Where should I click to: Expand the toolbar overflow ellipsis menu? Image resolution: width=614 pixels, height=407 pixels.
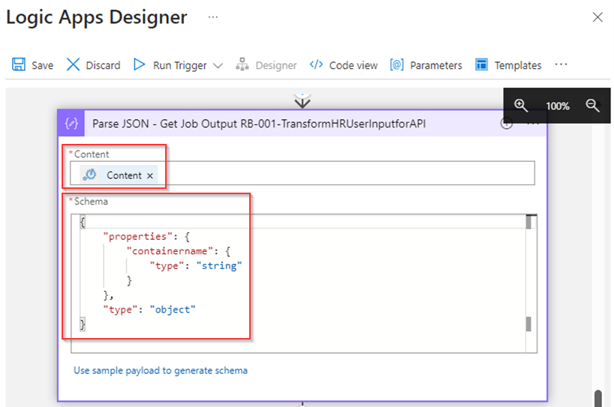coord(561,64)
